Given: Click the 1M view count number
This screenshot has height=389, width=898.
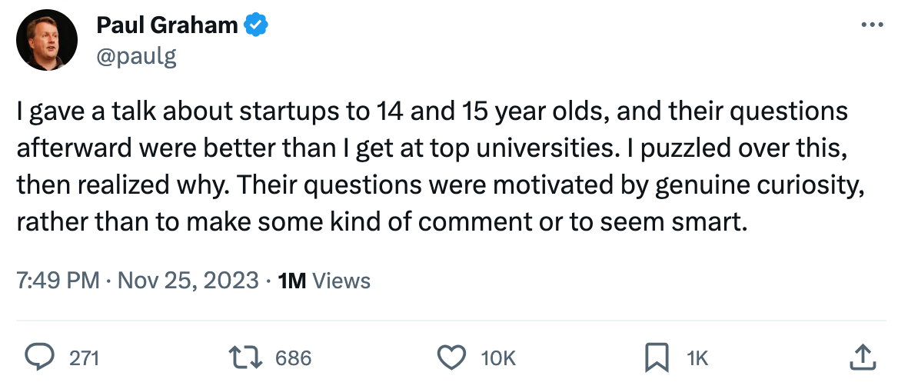Looking at the screenshot, I should click(292, 281).
